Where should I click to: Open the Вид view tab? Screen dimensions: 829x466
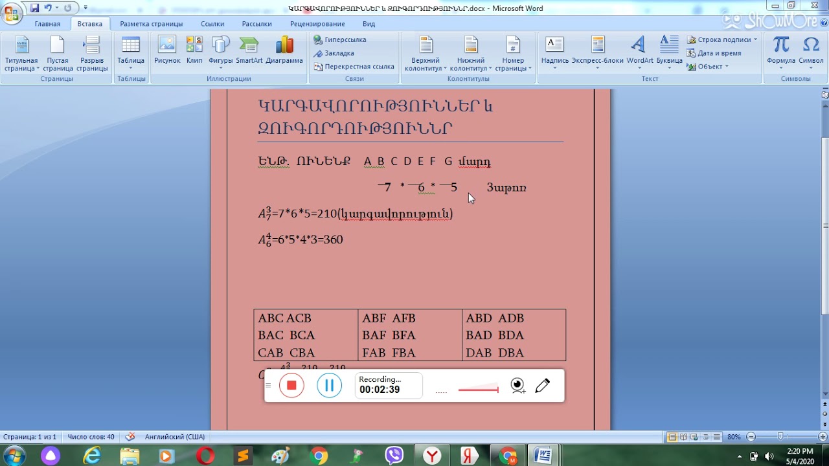tap(369, 24)
